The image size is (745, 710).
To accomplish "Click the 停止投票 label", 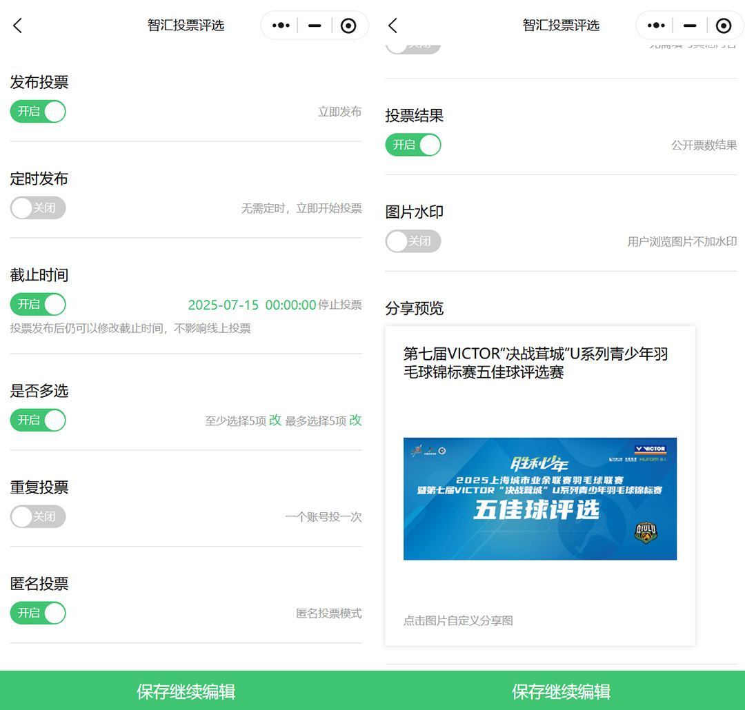I will (x=339, y=305).
